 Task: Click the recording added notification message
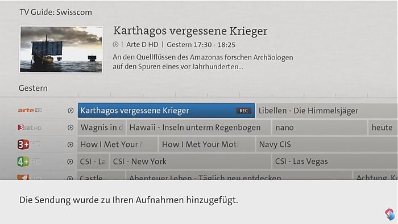[x=128, y=200]
